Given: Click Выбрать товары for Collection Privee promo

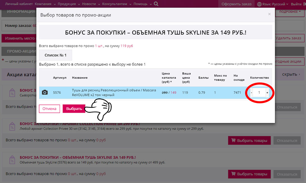Looking at the screenshot, I should tap(249, 140).
